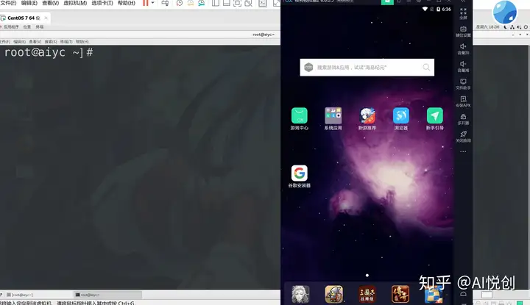530x305 pixels.
Task: Open VMware 虚拟机(M) menu
Action: tap(75, 3)
